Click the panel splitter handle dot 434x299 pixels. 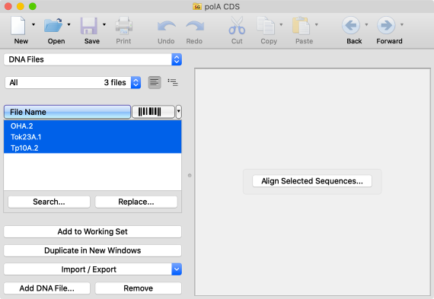pos(190,175)
